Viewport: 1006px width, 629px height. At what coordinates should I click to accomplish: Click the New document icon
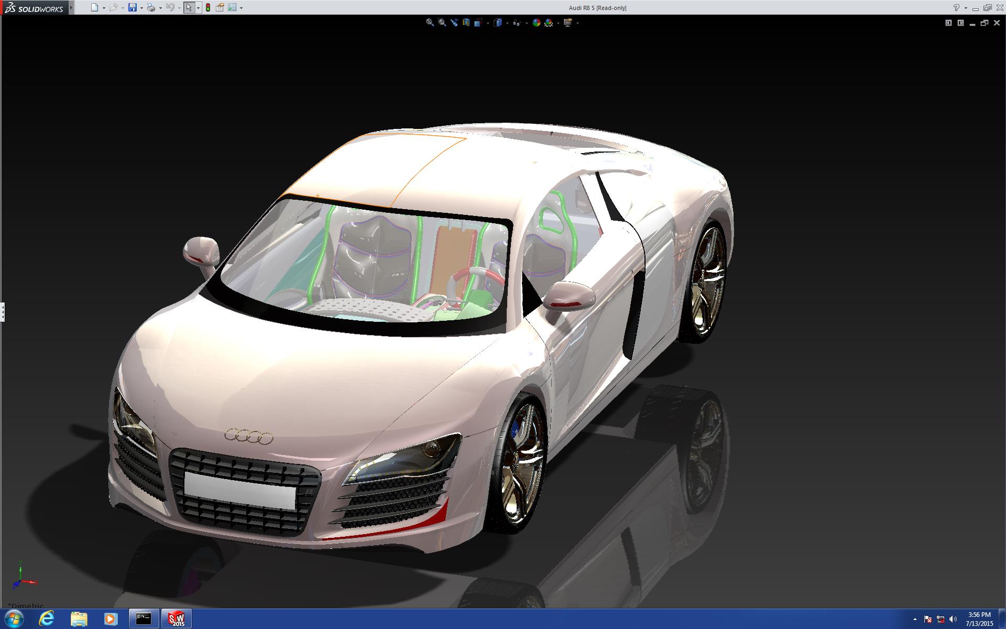[94, 8]
